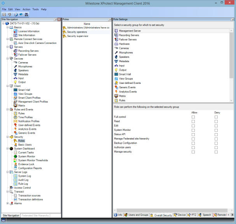The image size is (236, 224).
Task: Collapse the Security tree node
Action: pos(7,137)
